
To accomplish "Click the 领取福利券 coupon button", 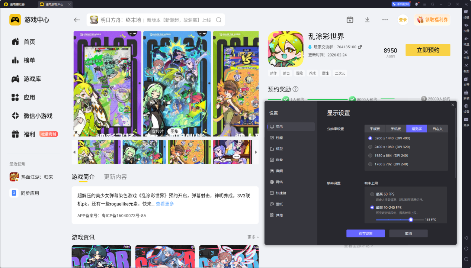I will [432, 20].
